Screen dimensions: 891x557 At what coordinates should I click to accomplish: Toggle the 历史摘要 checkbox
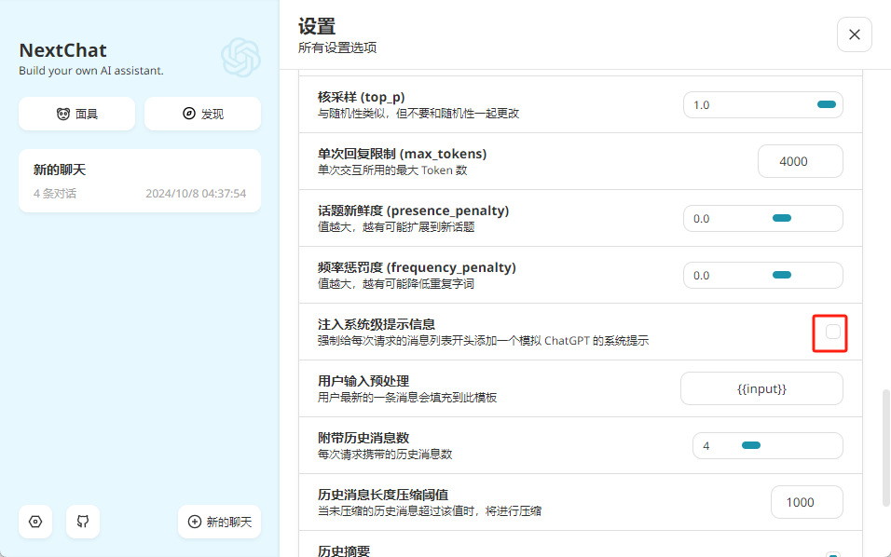point(832,554)
